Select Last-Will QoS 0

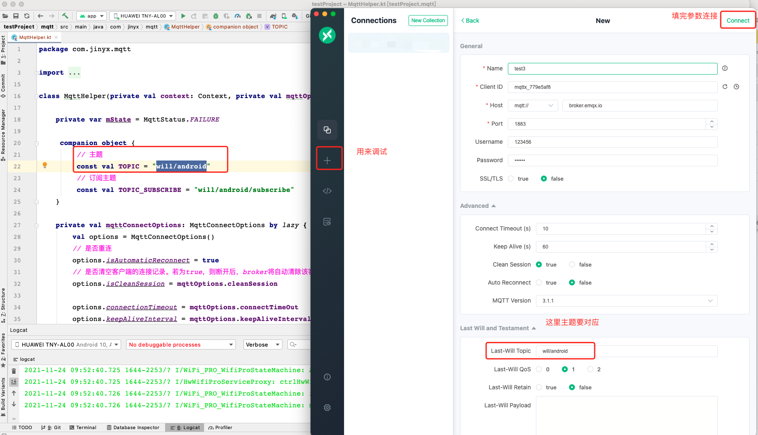tap(539, 369)
